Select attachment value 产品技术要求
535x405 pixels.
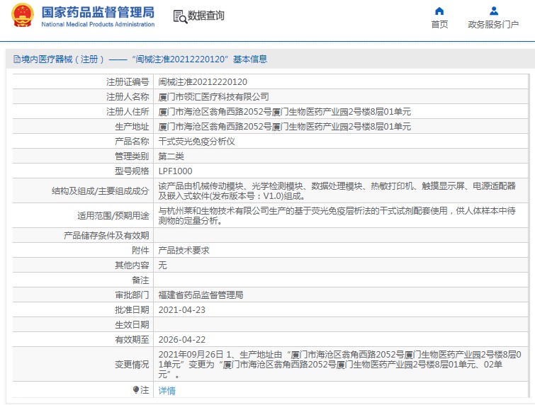click(184, 250)
